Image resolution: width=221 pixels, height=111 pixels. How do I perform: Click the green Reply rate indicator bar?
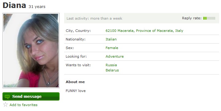point(209,18)
